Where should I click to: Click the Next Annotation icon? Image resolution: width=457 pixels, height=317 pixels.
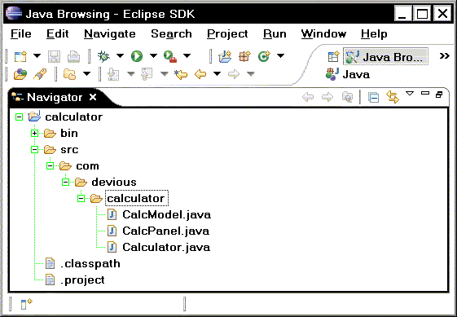pos(113,74)
